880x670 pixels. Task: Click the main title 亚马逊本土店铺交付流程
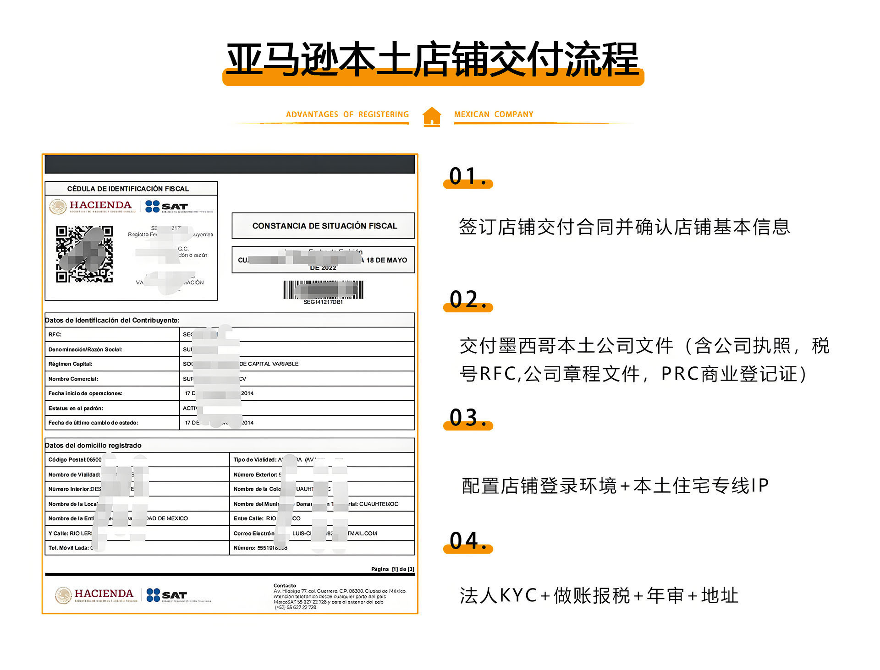(x=433, y=60)
